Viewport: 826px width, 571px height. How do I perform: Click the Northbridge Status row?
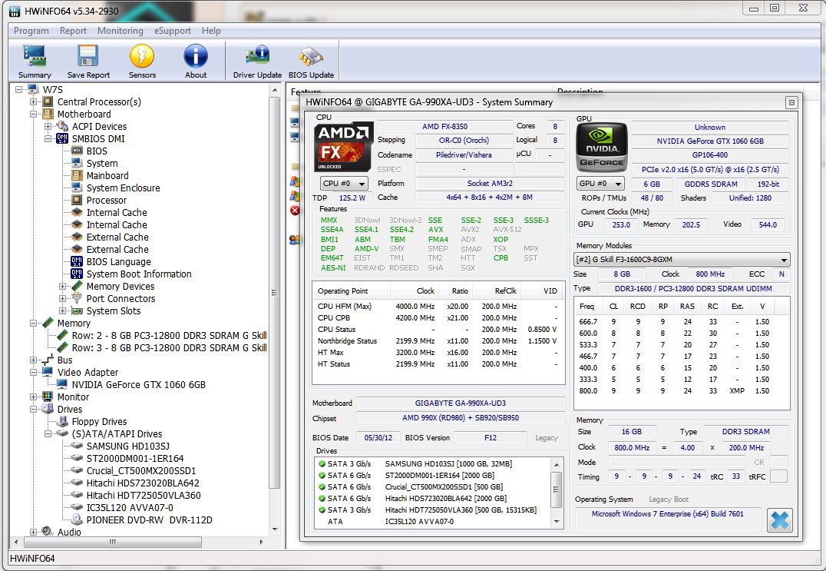pos(438,341)
